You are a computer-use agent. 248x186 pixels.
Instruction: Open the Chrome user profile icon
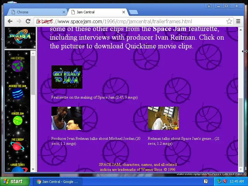209,6
